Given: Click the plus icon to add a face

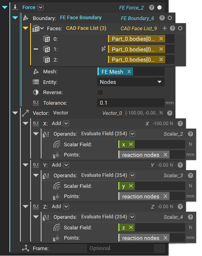Looking at the screenshot, I should coord(164,28).
